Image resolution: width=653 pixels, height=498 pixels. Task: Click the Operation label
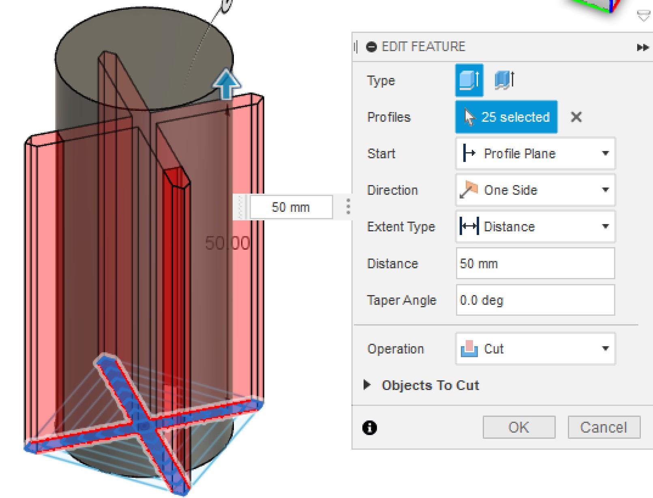(x=395, y=349)
